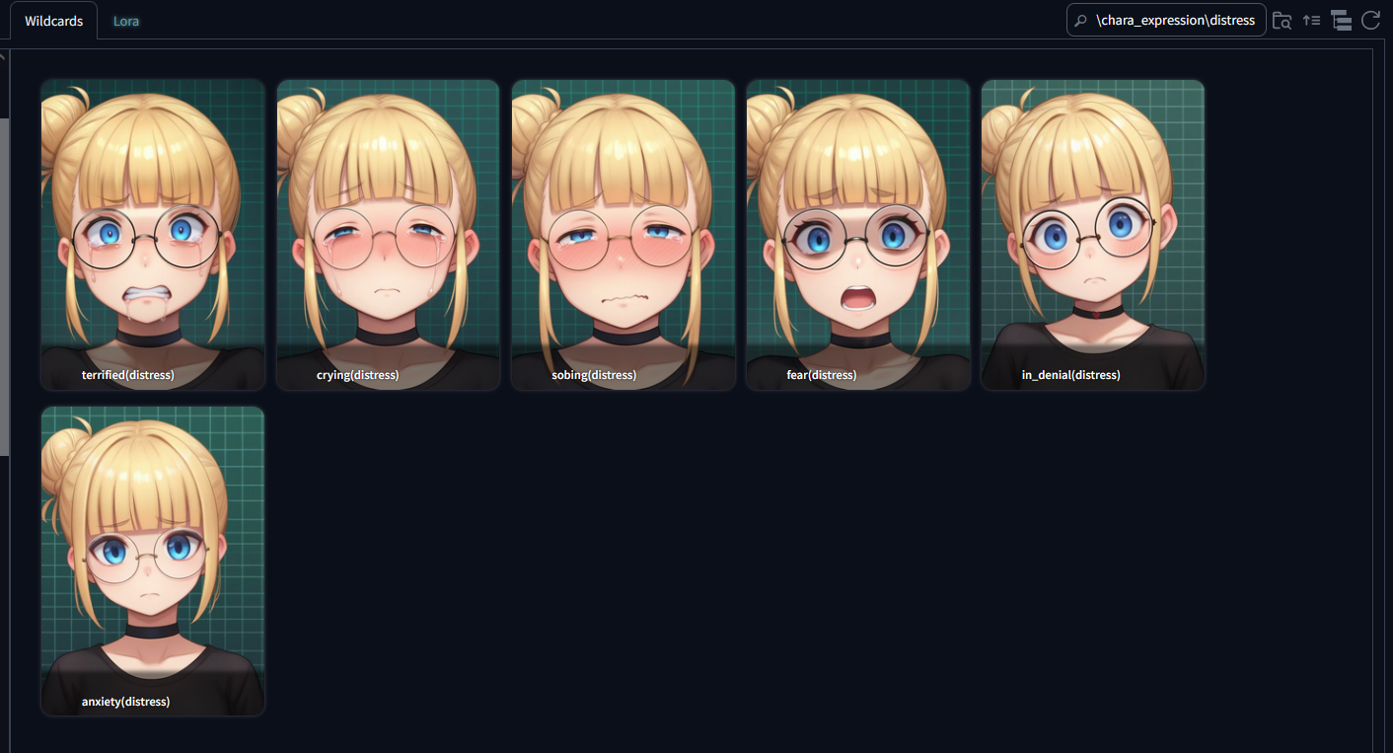The image size is (1393, 753).
Task: Click the anxiety(distress) caption text
Action: pos(125,702)
